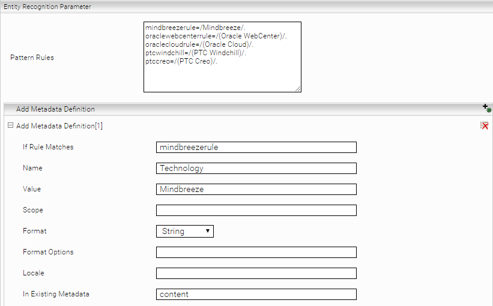Grab the Pattern Rules textarea resize handle
Screen dimensions: 493x306
click(x=298, y=89)
